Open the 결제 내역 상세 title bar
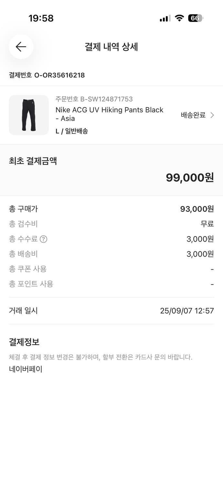The image size is (223, 486). (x=111, y=47)
